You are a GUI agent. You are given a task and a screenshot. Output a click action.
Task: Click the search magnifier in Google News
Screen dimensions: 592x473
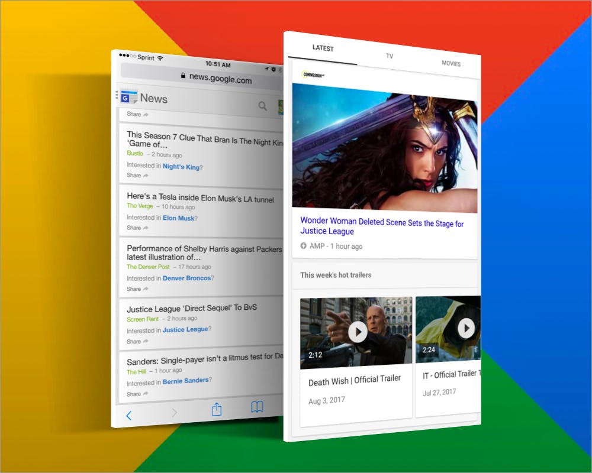point(263,106)
